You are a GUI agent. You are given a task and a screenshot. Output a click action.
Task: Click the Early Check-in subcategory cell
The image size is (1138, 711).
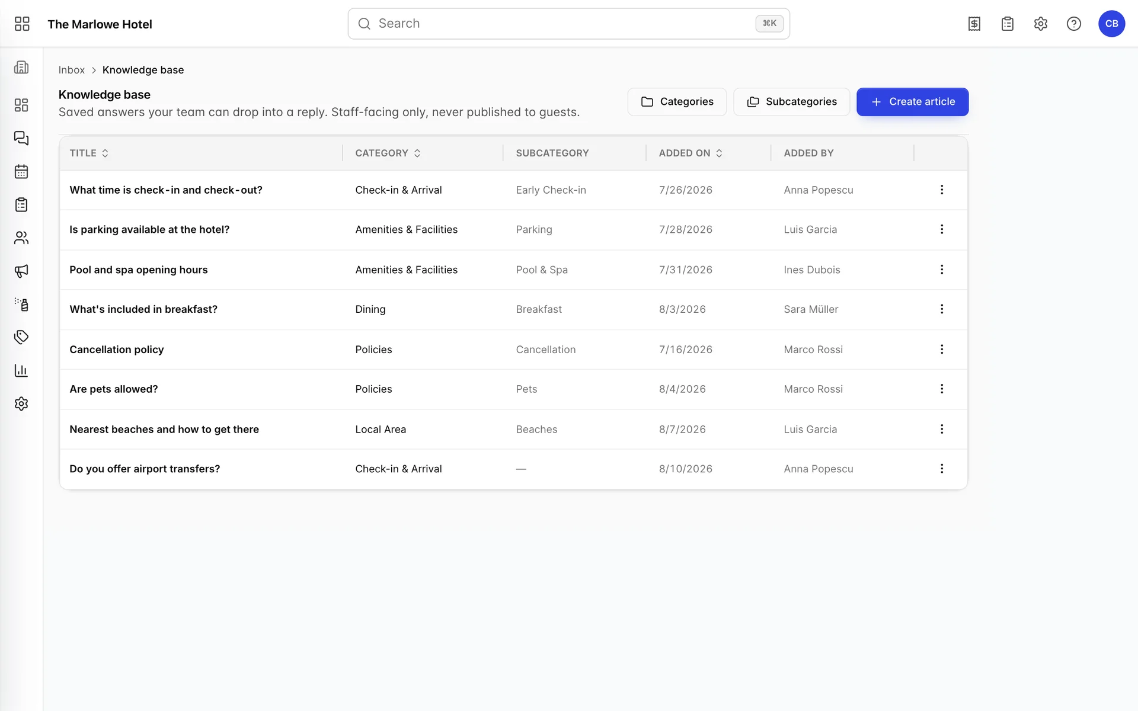[x=551, y=190]
